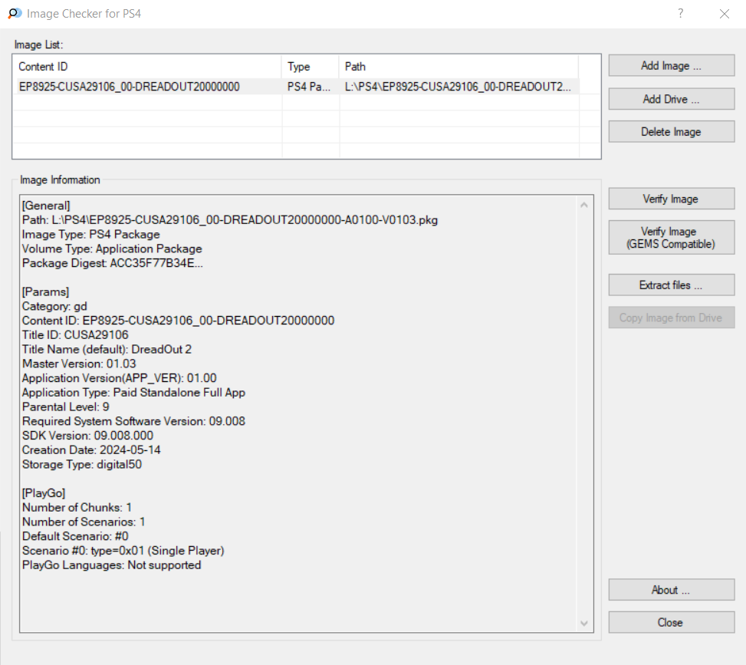Screen dimensions: 746x665
Task: Click the Title ID: CUSA29106 line
Action: [x=75, y=335]
